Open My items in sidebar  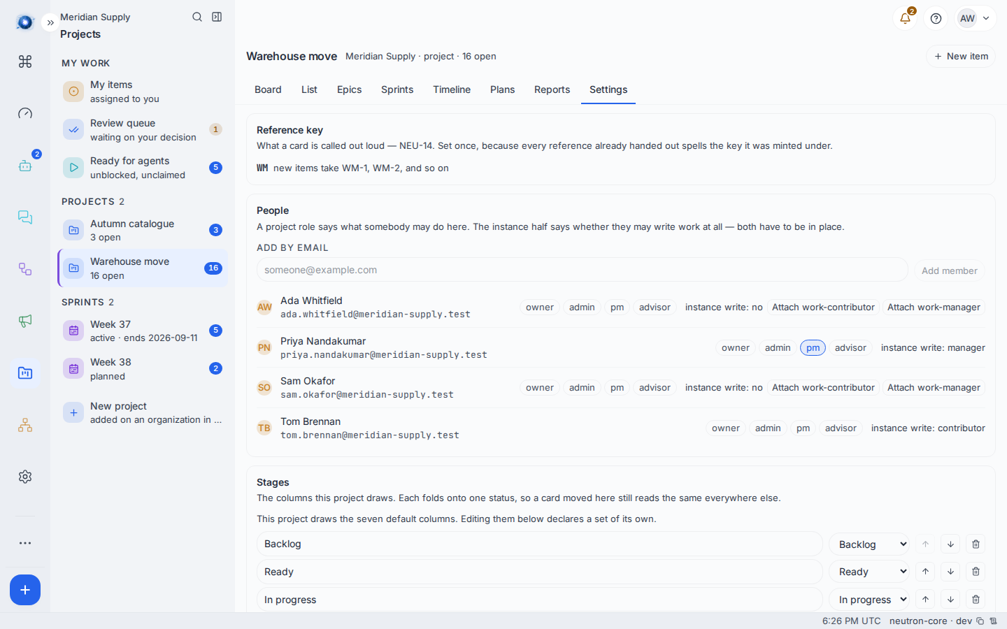pyautogui.click(x=143, y=92)
